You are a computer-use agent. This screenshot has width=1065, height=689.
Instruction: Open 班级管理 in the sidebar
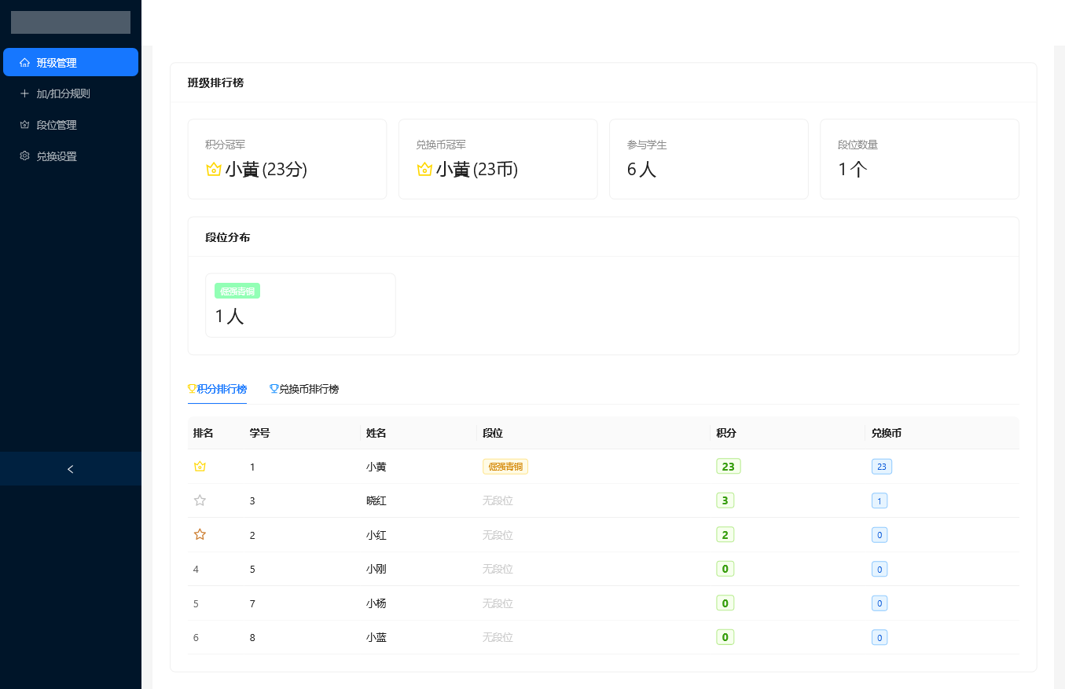[x=71, y=62]
